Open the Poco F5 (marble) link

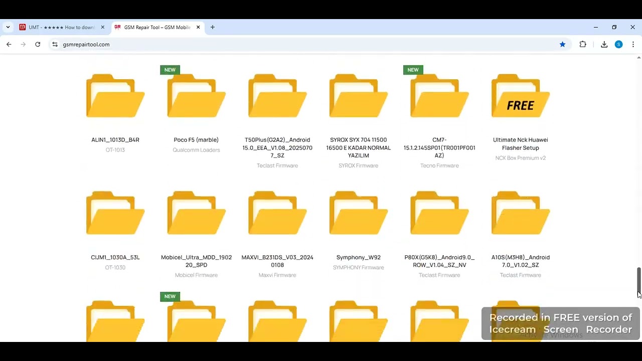point(196,140)
